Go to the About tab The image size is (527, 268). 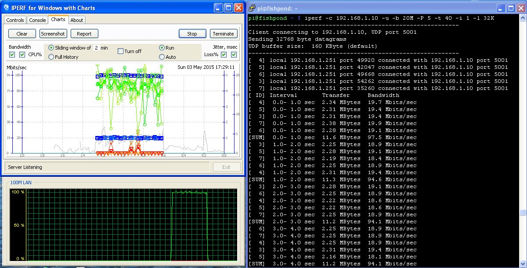click(x=77, y=20)
